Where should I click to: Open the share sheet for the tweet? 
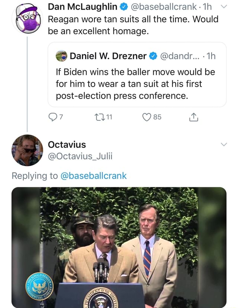tap(193, 117)
